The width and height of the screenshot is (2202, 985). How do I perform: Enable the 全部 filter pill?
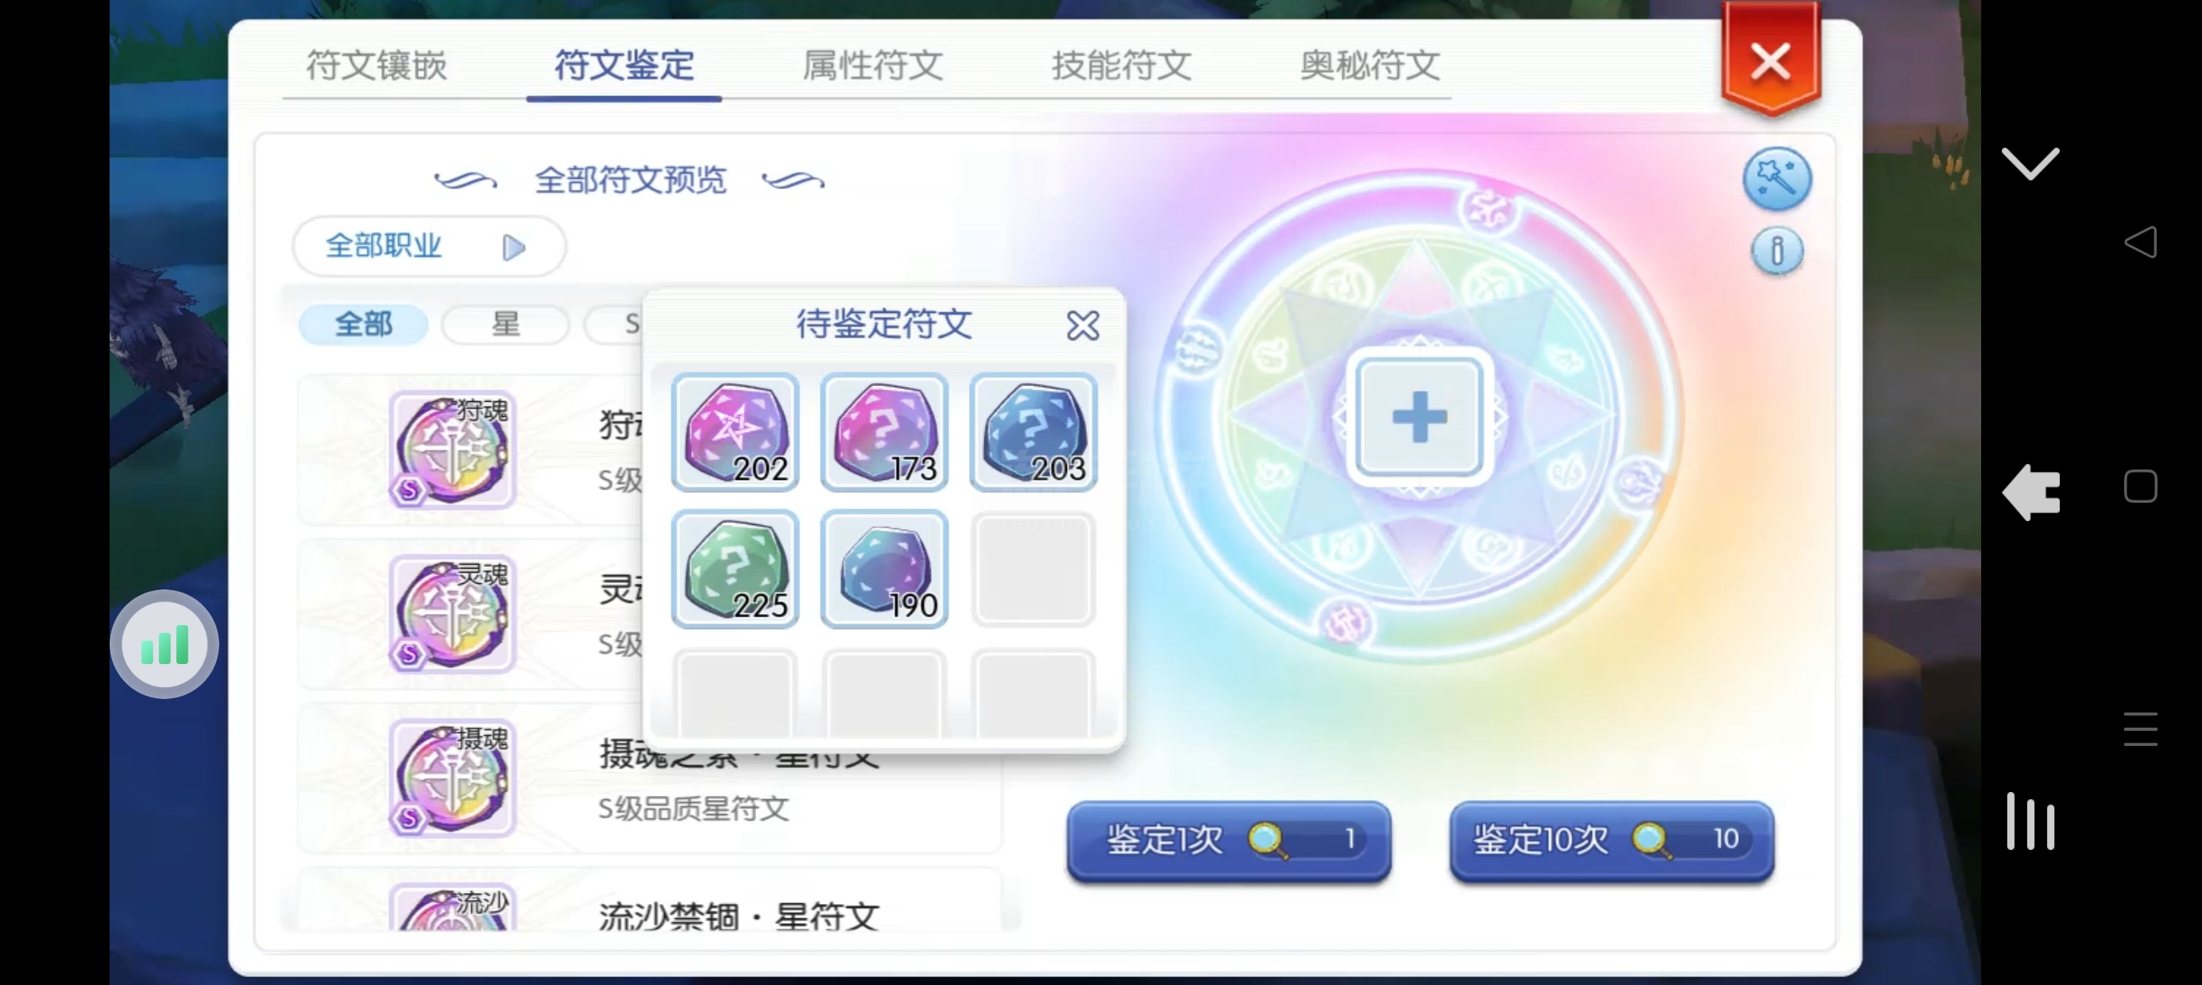tap(363, 325)
